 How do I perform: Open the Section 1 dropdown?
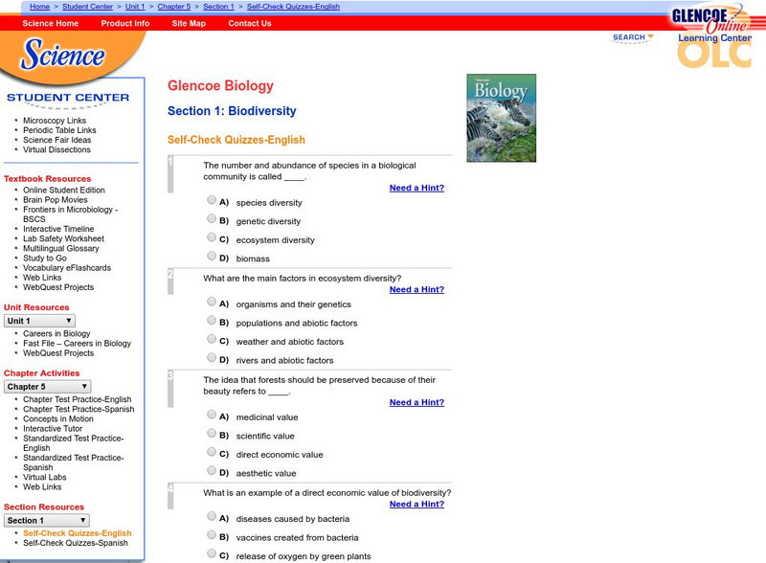(x=46, y=521)
